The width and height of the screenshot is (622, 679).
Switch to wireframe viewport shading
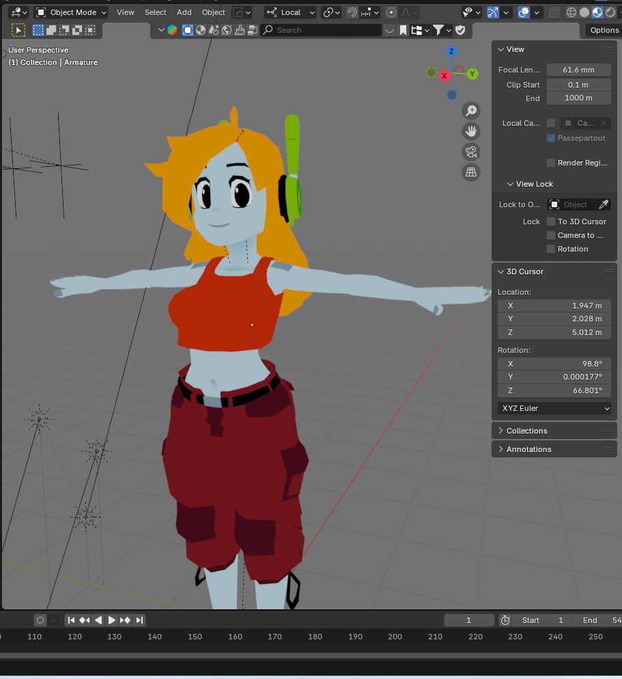pyautogui.click(x=571, y=12)
